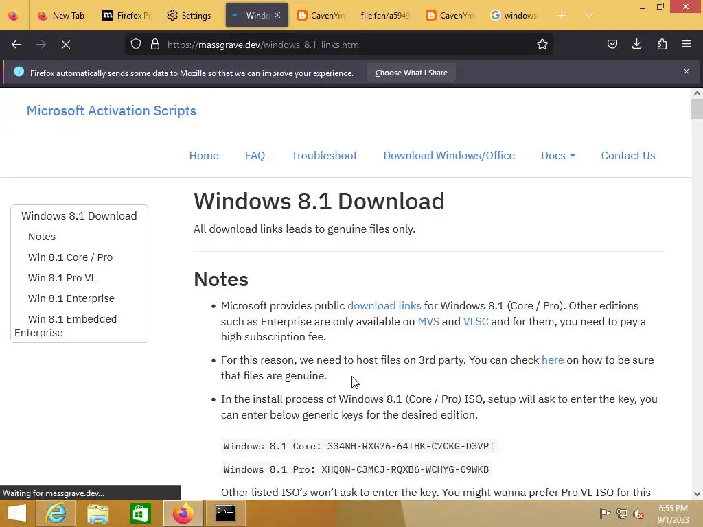The height and width of the screenshot is (527, 703).
Task: Bookmark this page with the star icon
Action: 542,45
